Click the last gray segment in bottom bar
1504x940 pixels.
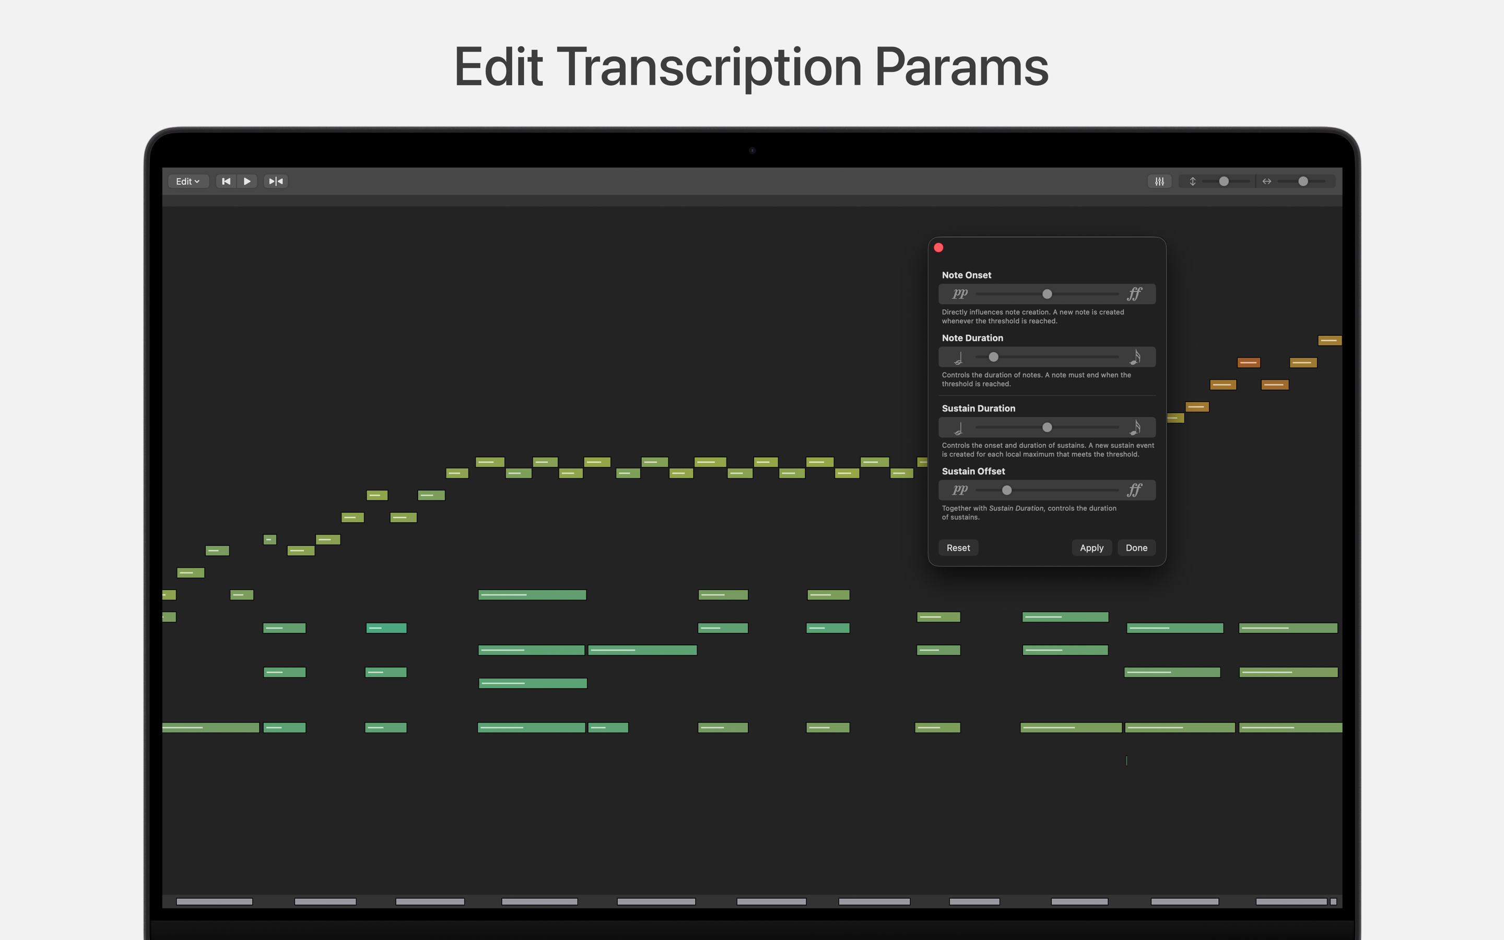click(x=1291, y=901)
